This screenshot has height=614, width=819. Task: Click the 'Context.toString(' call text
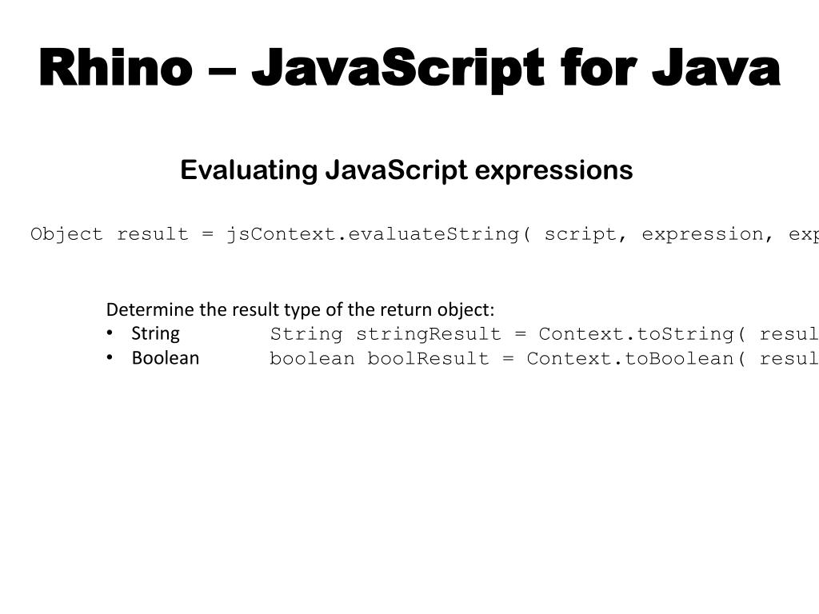click(641, 334)
